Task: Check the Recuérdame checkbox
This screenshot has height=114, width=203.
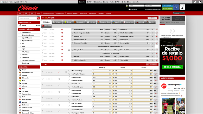Action: pos(129,9)
